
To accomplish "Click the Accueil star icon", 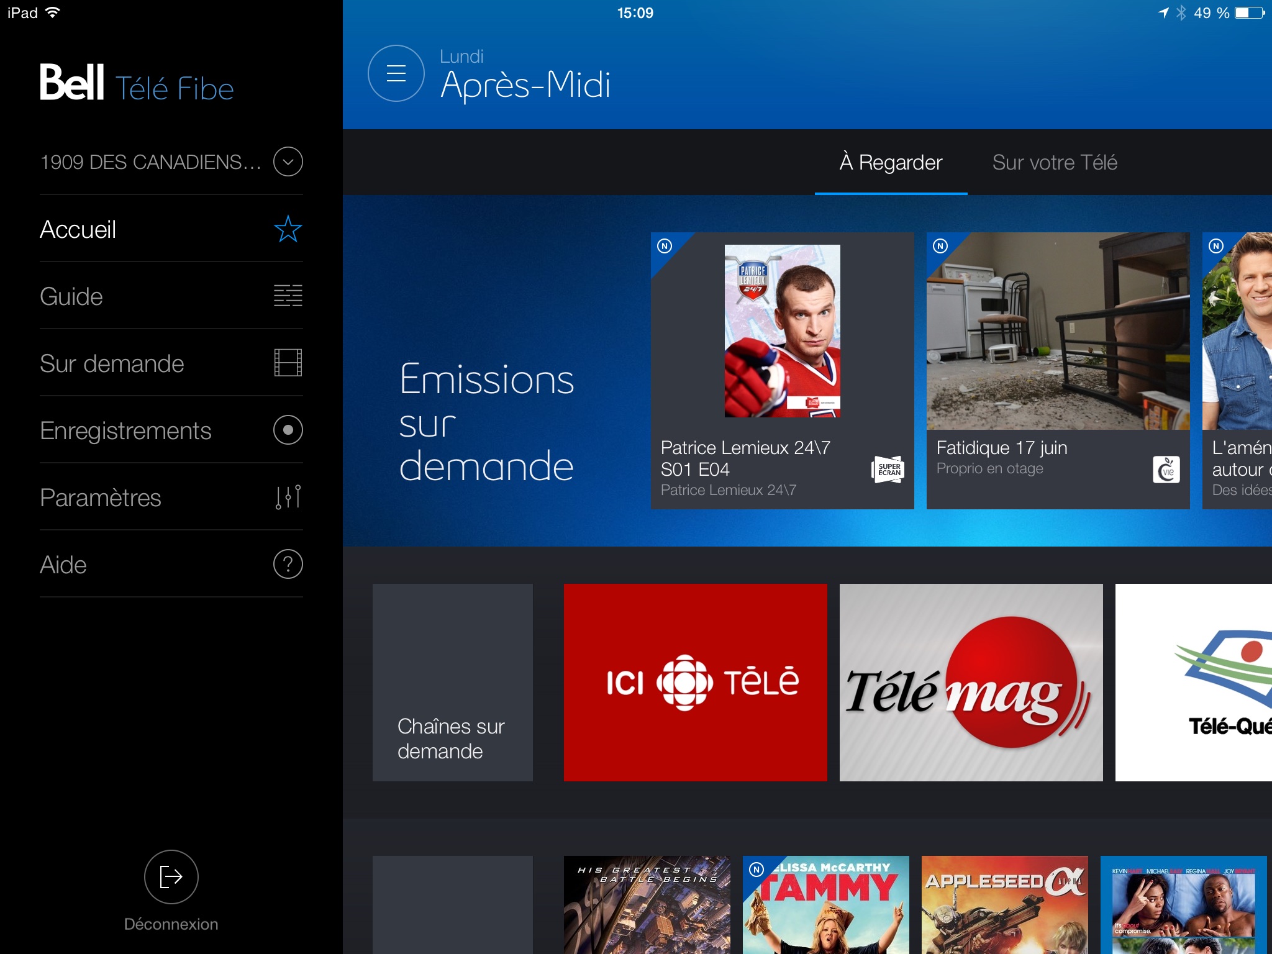I will point(288,229).
